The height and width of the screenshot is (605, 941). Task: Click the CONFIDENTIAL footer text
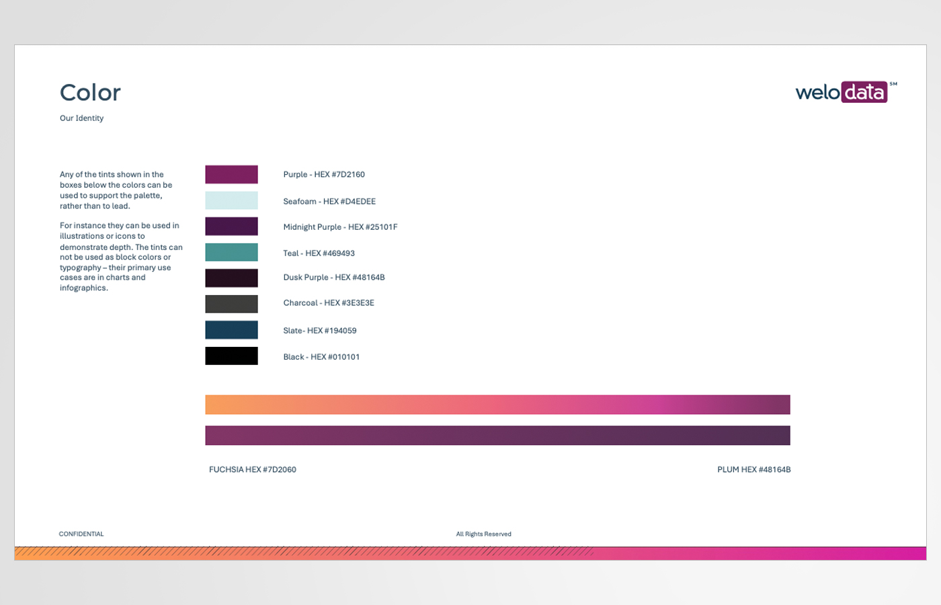[x=81, y=534]
